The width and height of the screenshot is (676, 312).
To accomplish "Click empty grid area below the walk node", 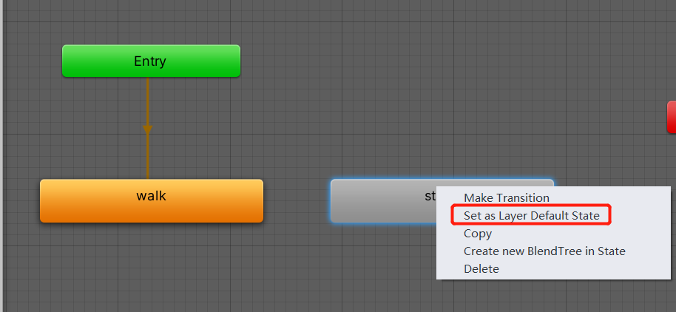I will point(152,267).
